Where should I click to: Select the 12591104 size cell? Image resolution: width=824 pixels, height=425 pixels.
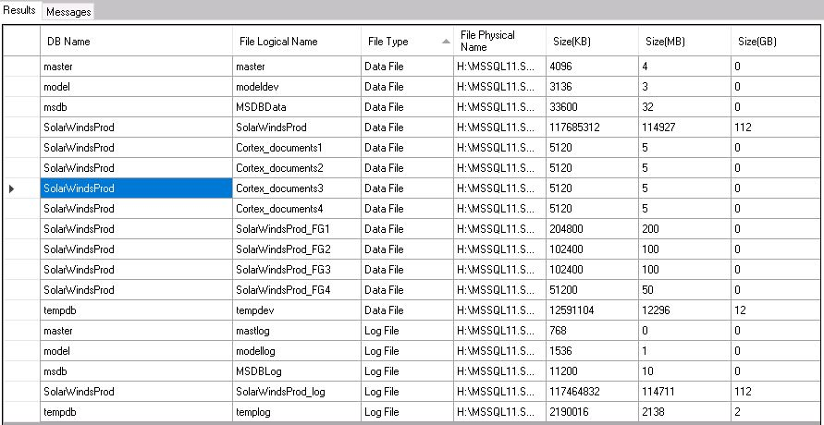(592, 310)
